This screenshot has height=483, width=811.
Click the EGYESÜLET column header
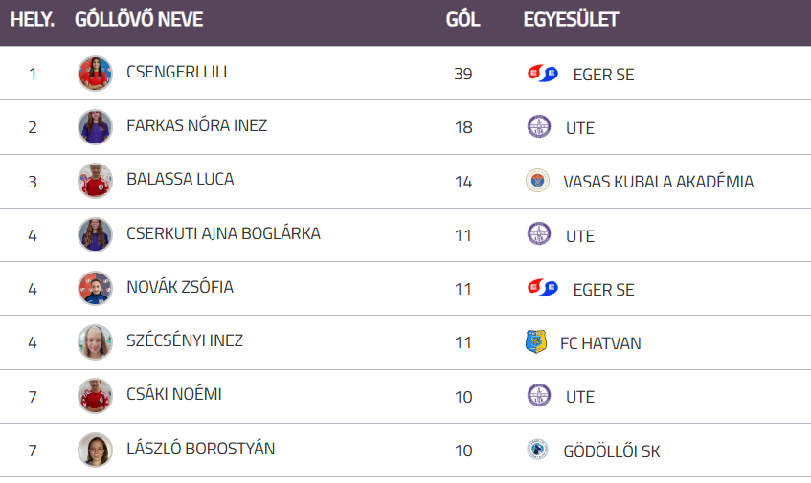571,20
